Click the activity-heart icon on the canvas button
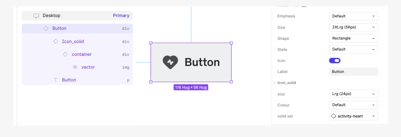 (170, 62)
